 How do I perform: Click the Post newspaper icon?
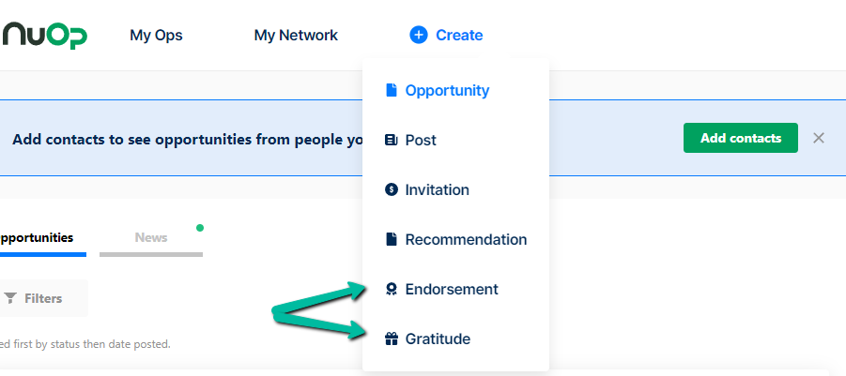[x=392, y=140]
